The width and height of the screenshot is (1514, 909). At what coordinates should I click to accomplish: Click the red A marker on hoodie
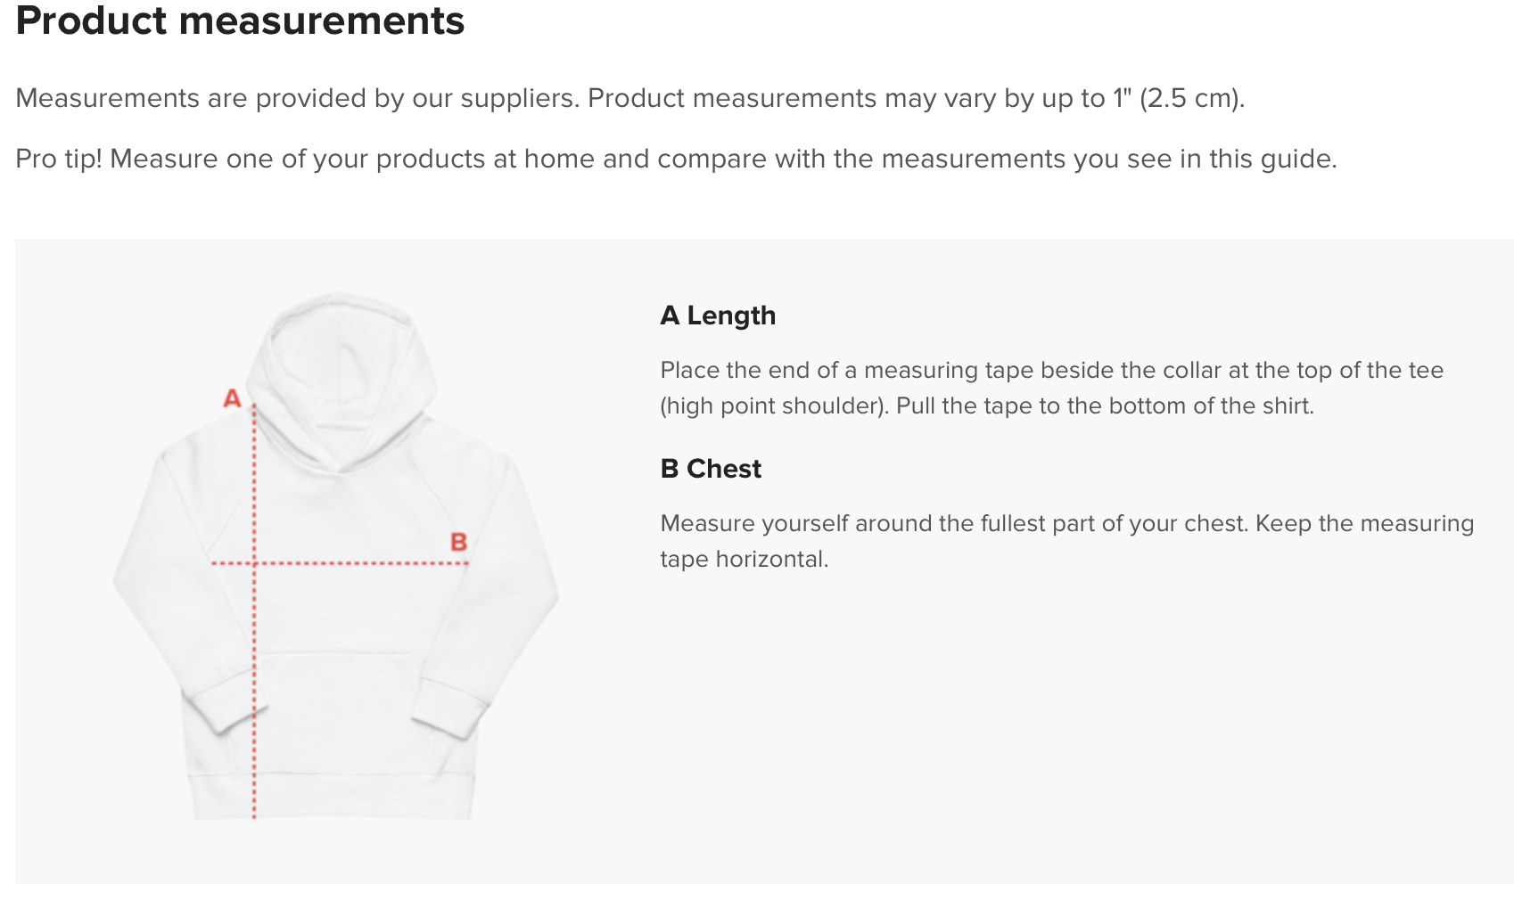232,398
